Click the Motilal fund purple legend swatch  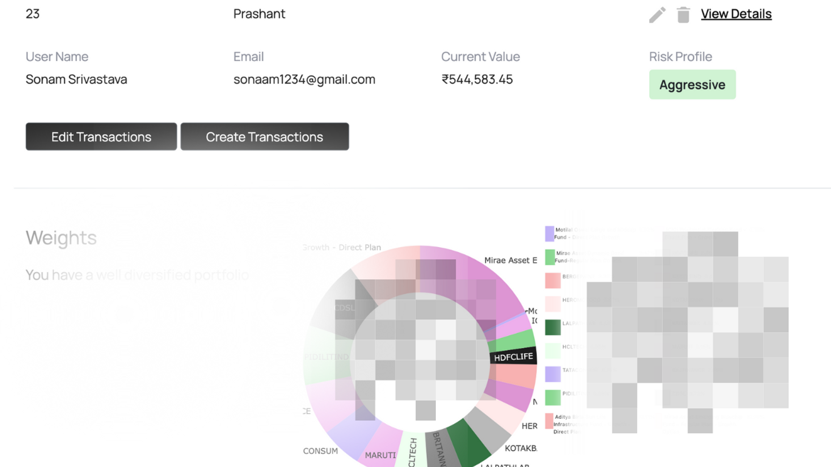coord(549,234)
